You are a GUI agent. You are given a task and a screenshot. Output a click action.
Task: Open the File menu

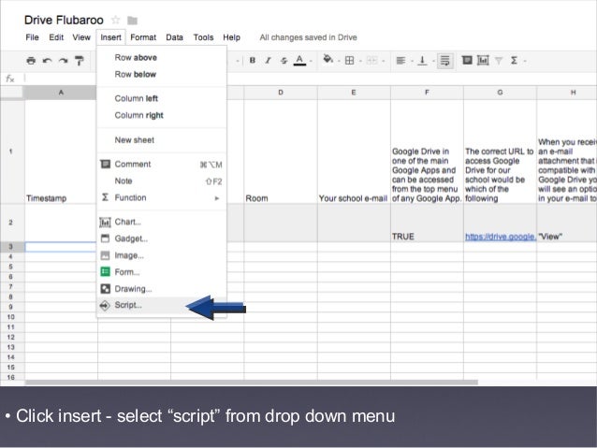coord(32,37)
